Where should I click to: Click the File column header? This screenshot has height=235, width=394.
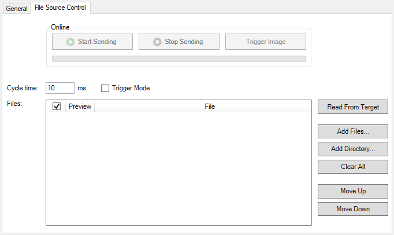point(203,107)
